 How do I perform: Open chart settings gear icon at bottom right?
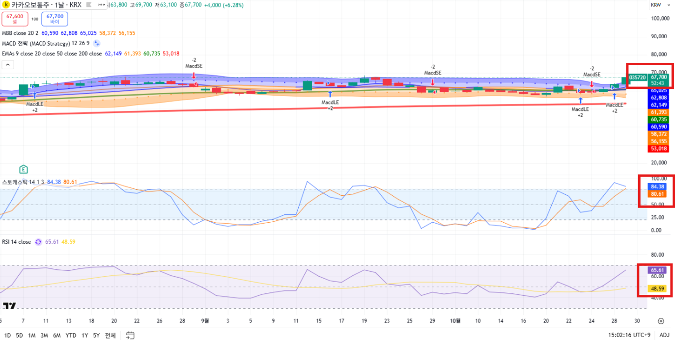pyautogui.click(x=661, y=321)
